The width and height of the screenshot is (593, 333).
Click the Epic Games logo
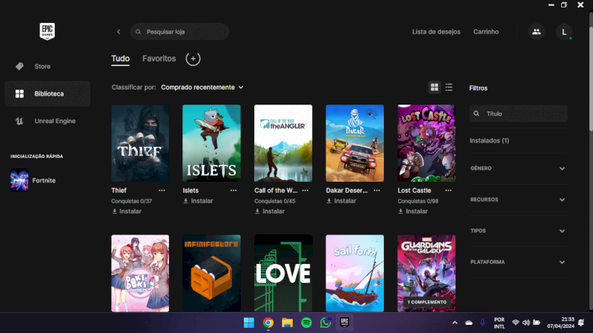47,31
